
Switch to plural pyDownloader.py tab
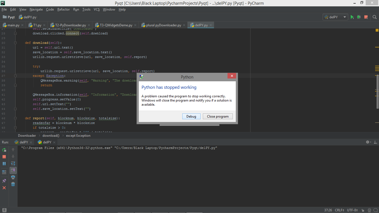tap(163, 25)
